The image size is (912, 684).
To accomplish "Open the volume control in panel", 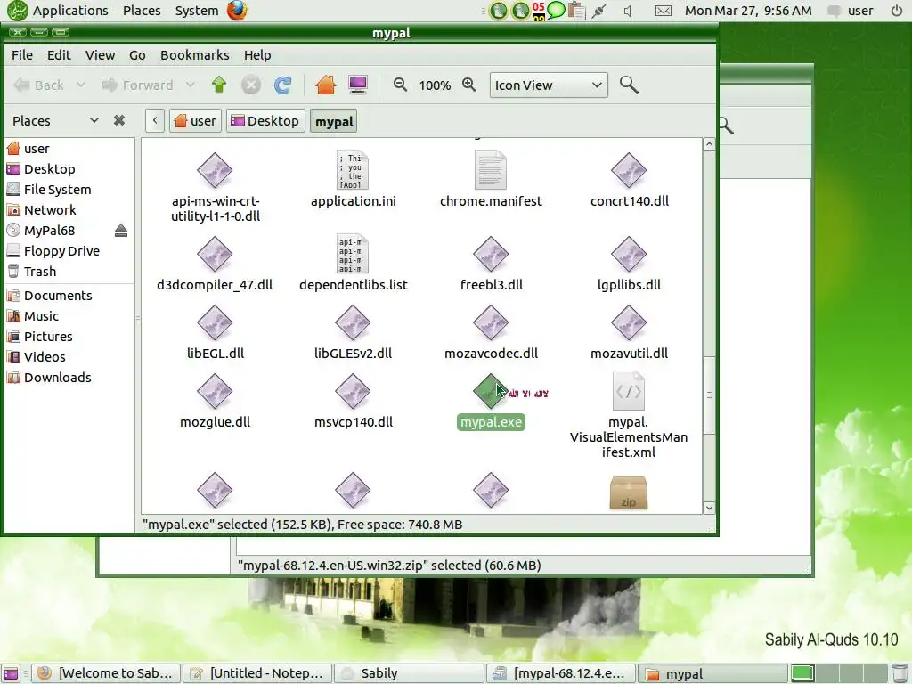I will pyautogui.click(x=627, y=11).
